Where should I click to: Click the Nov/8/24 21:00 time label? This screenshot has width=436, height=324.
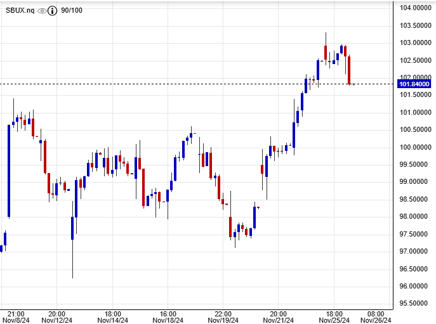pyautogui.click(x=15, y=317)
